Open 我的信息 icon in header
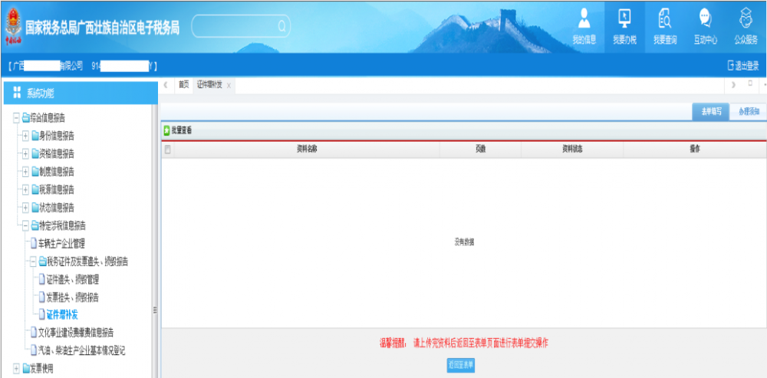Viewport: 767px width, 378px height. (x=584, y=26)
